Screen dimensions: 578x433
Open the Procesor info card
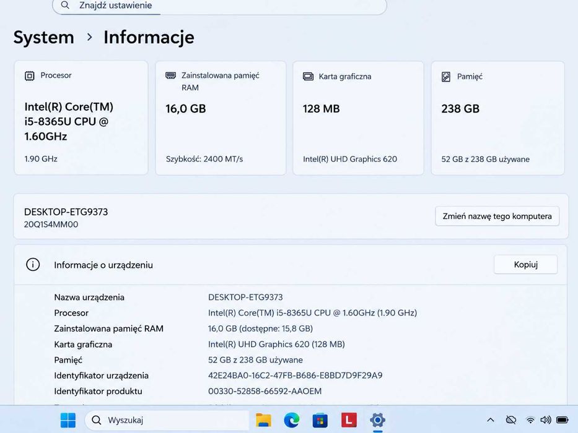(x=81, y=118)
